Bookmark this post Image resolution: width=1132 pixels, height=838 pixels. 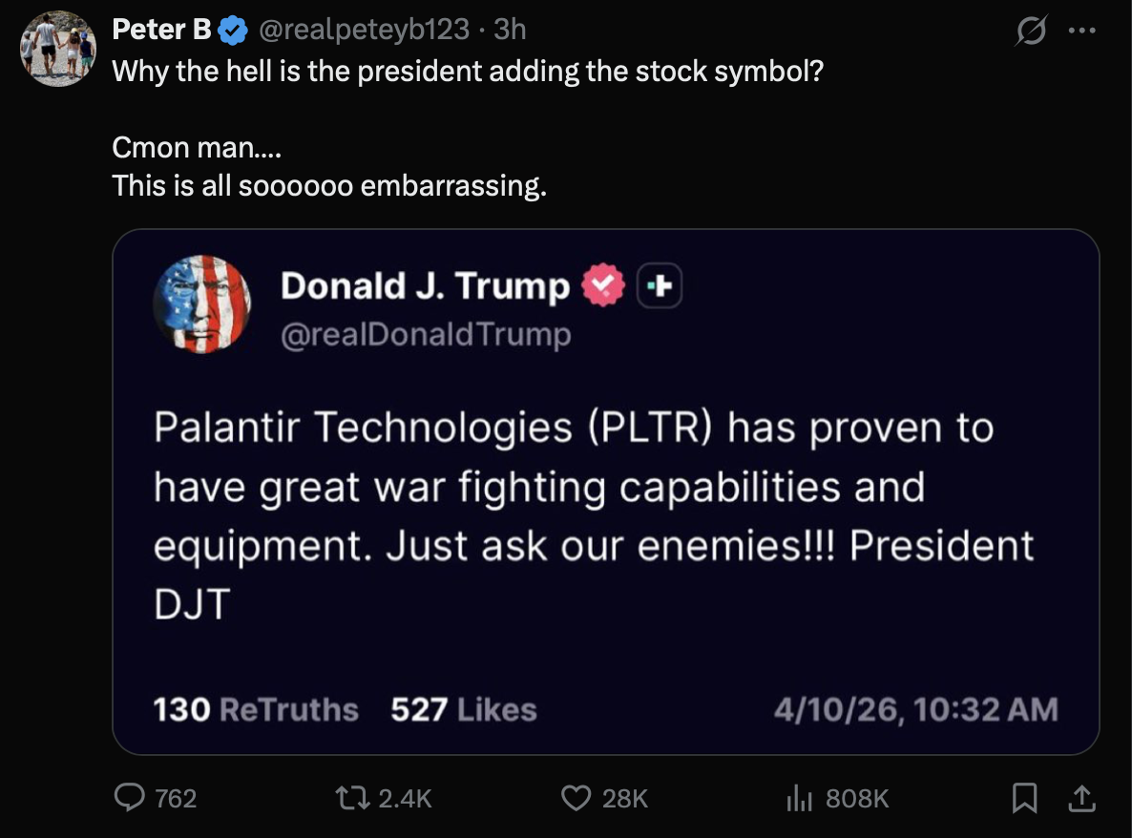pos(1024,797)
